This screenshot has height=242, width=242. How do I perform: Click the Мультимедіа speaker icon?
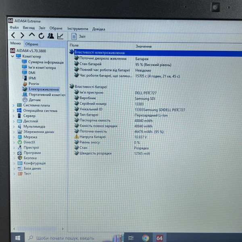click(19, 126)
